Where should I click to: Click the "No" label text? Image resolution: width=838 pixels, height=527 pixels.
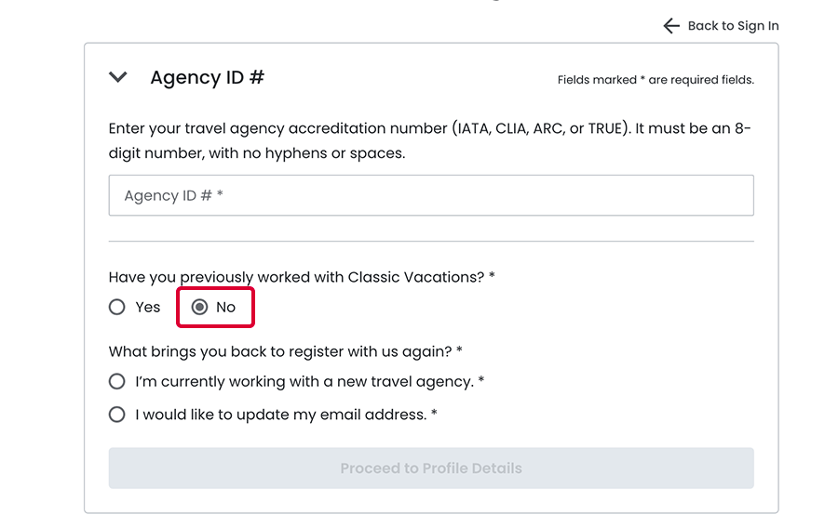coord(225,307)
